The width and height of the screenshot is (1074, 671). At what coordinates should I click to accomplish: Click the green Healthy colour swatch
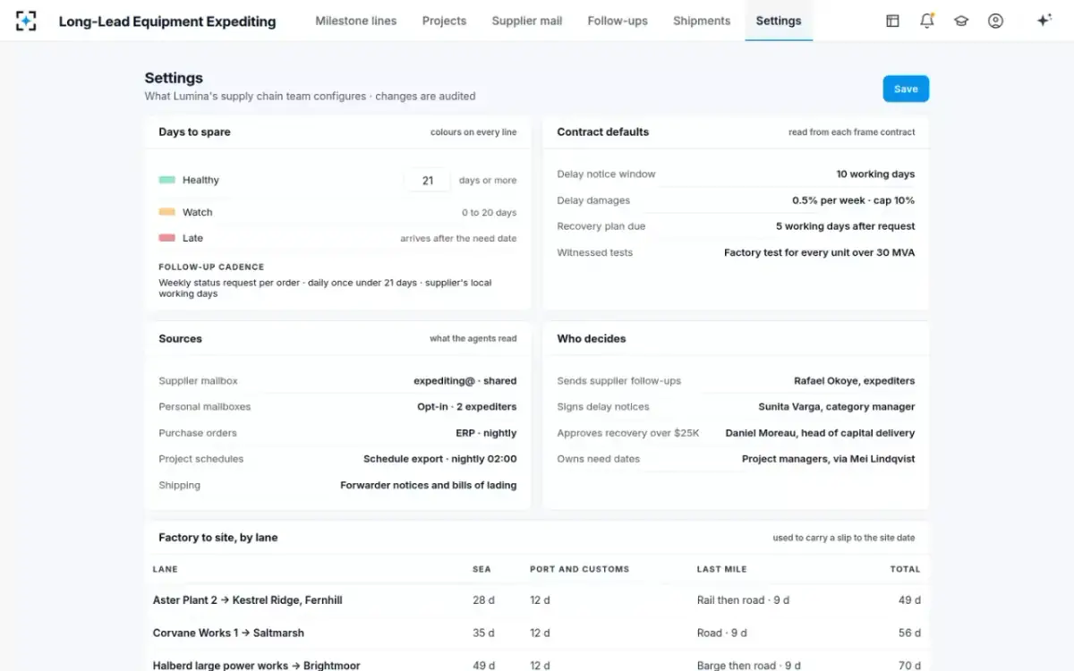click(166, 180)
